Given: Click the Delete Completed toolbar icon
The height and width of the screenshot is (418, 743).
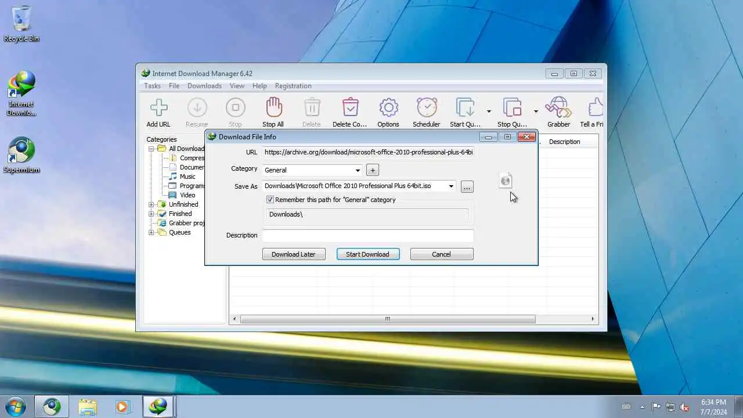Looking at the screenshot, I should click(x=350, y=107).
